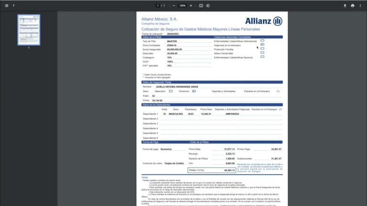Click the plan type value MASTER
367x206 pixels.
(x=172, y=41)
